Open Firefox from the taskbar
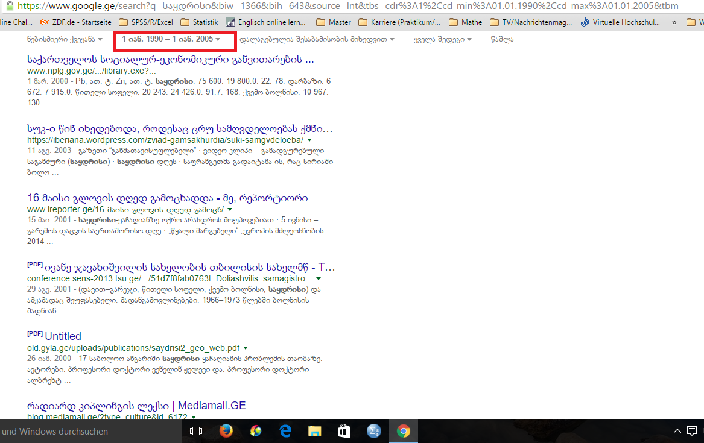This screenshot has width=704, height=443. point(226,431)
